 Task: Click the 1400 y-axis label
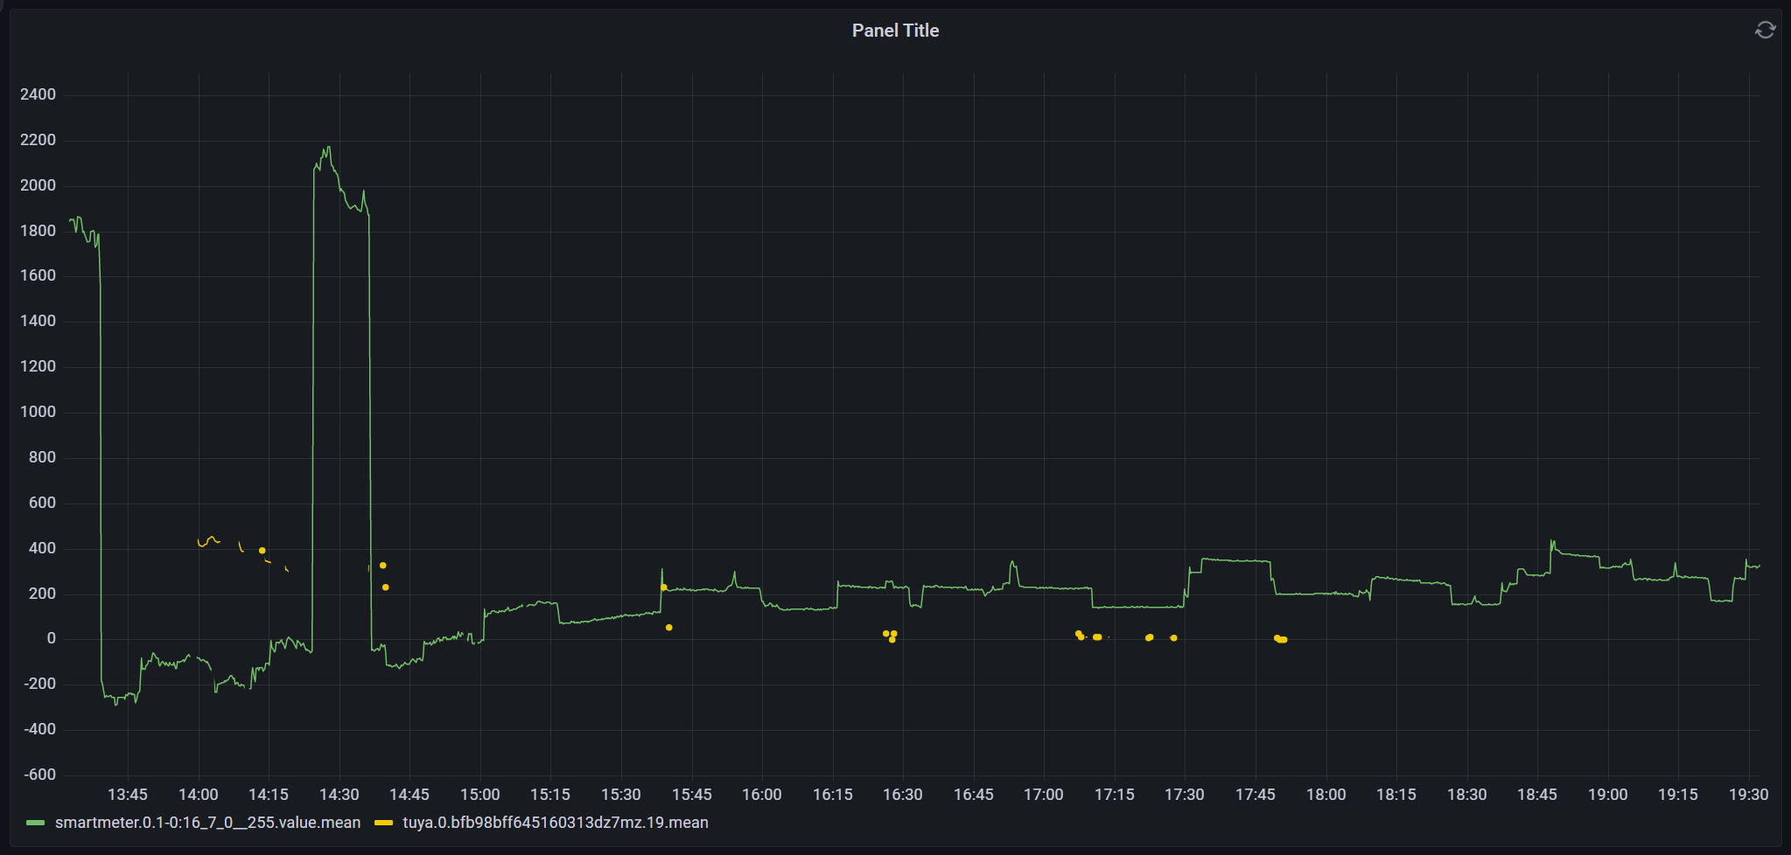click(38, 321)
